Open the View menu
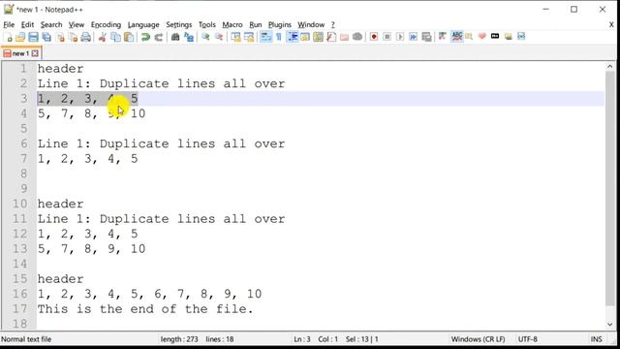 (x=77, y=24)
